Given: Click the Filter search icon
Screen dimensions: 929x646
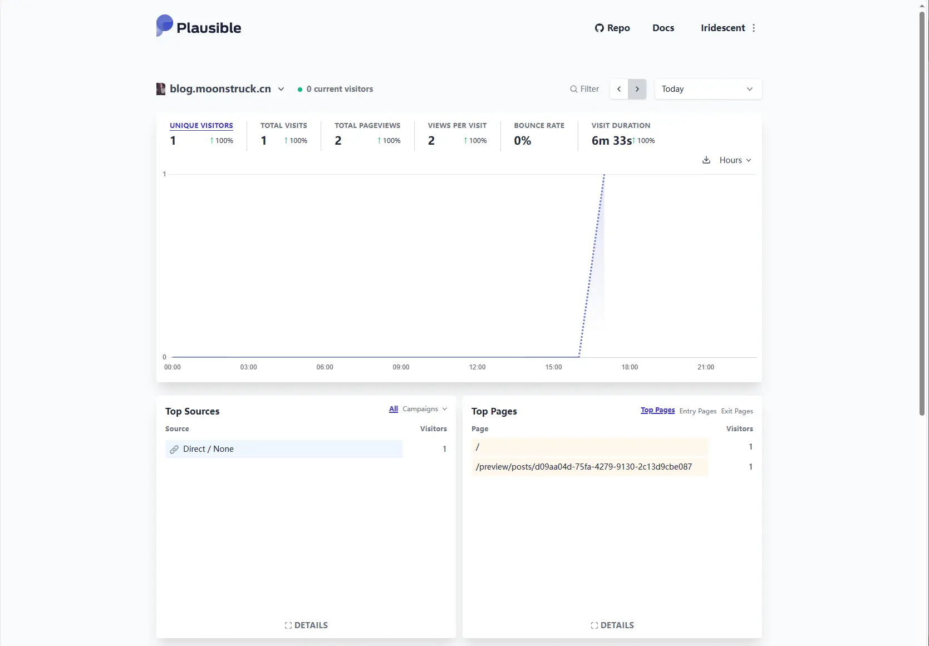Looking at the screenshot, I should (573, 89).
